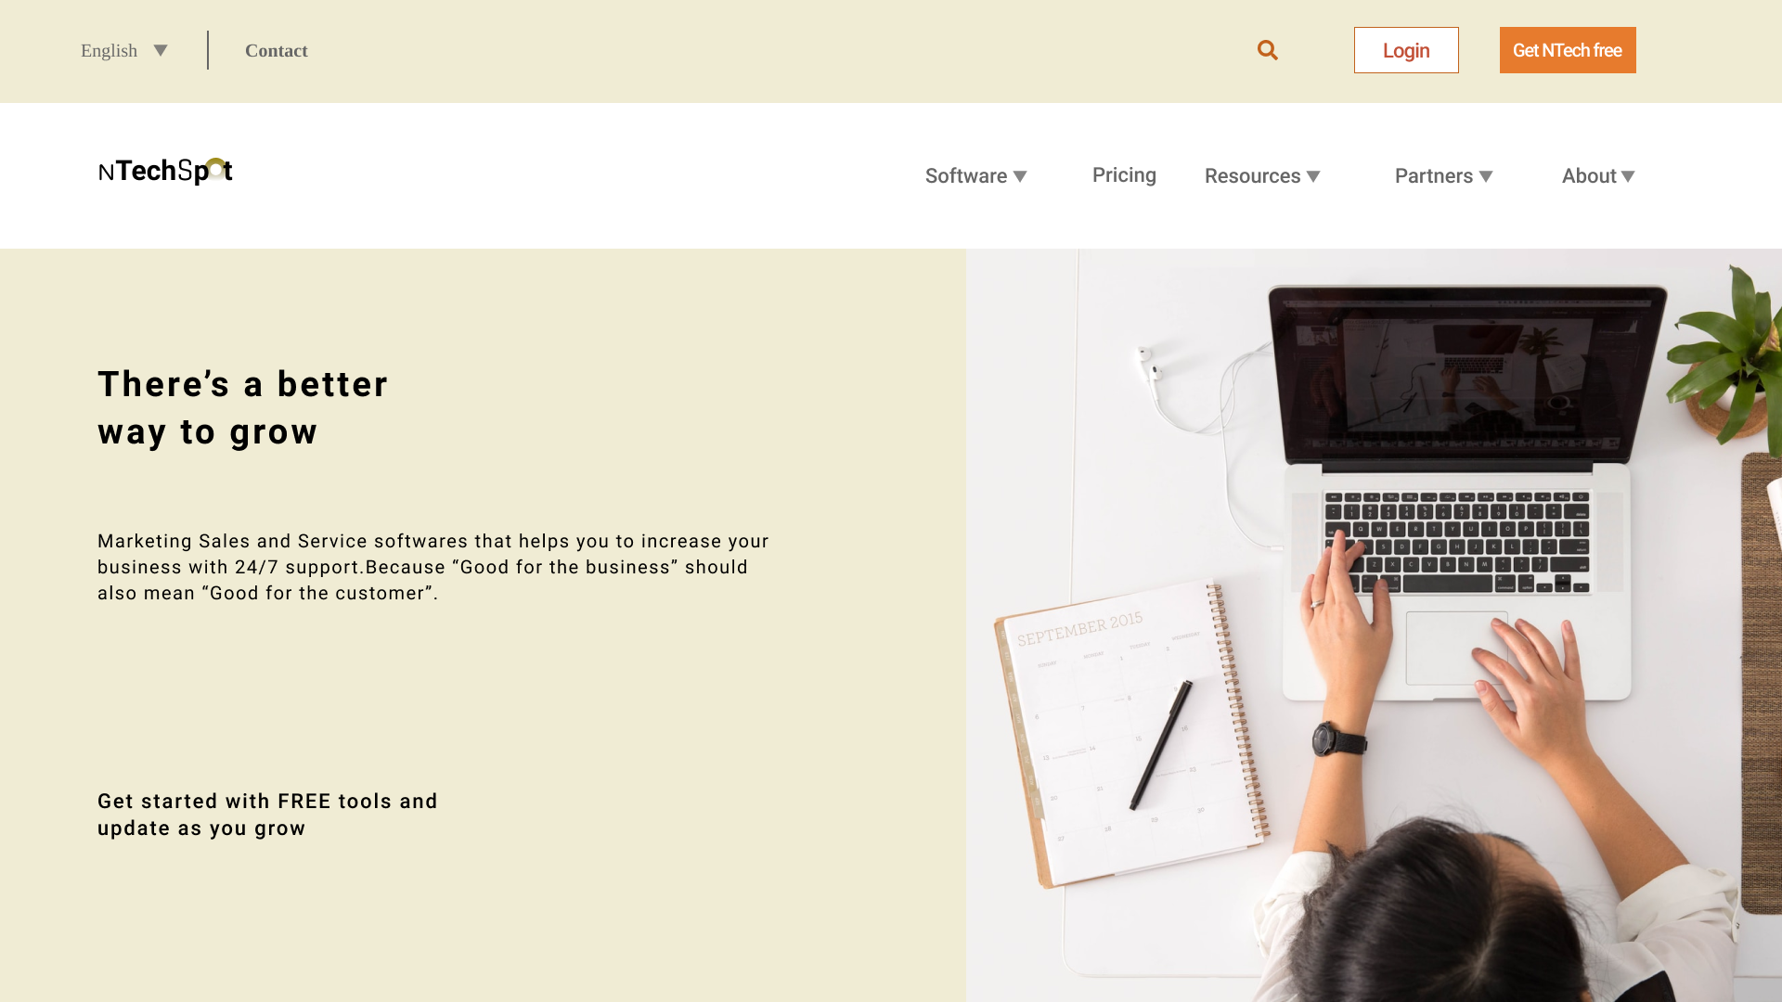Click the Partners menu arrow icon
This screenshot has width=1782, height=1002.
pyautogui.click(x=1486, y=176)
